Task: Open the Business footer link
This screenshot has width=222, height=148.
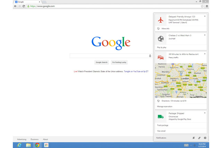Action: click(x=35, y=139)
